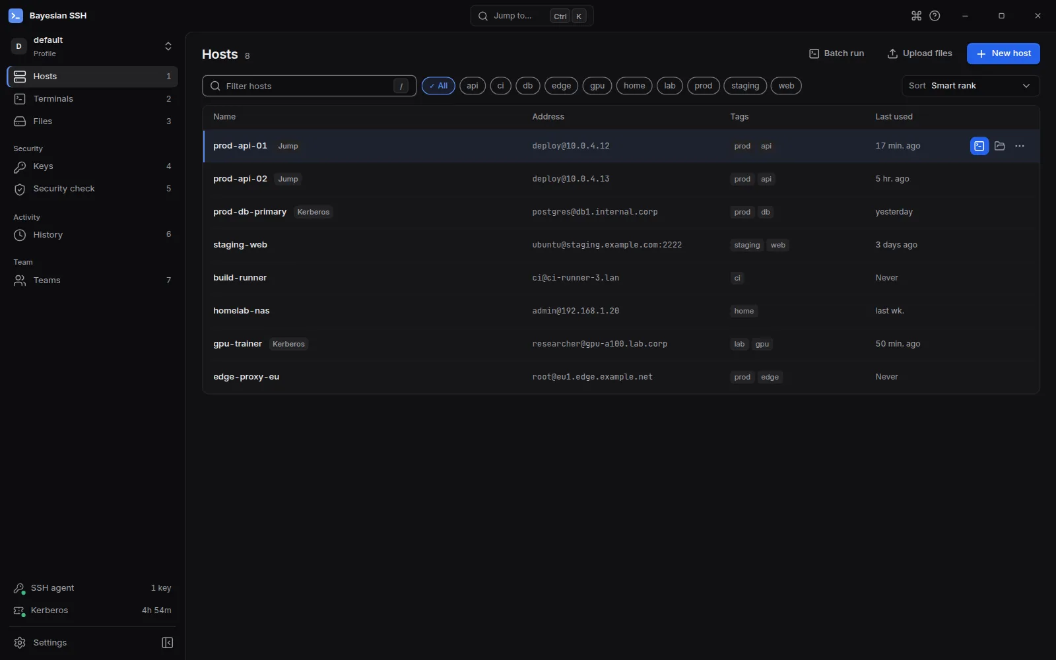Open Files section in sidebar

tap(92, 121)
